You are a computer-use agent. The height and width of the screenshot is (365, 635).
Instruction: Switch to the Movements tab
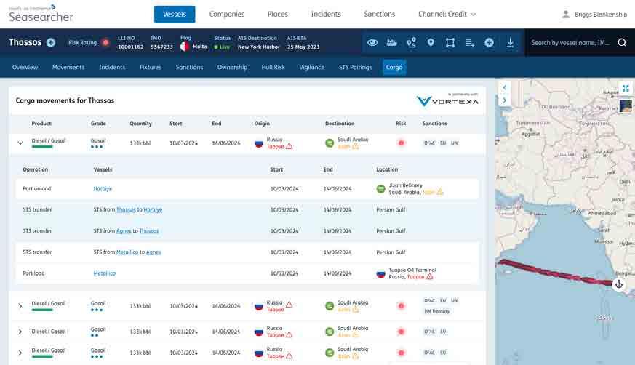(x=68, y=67)
